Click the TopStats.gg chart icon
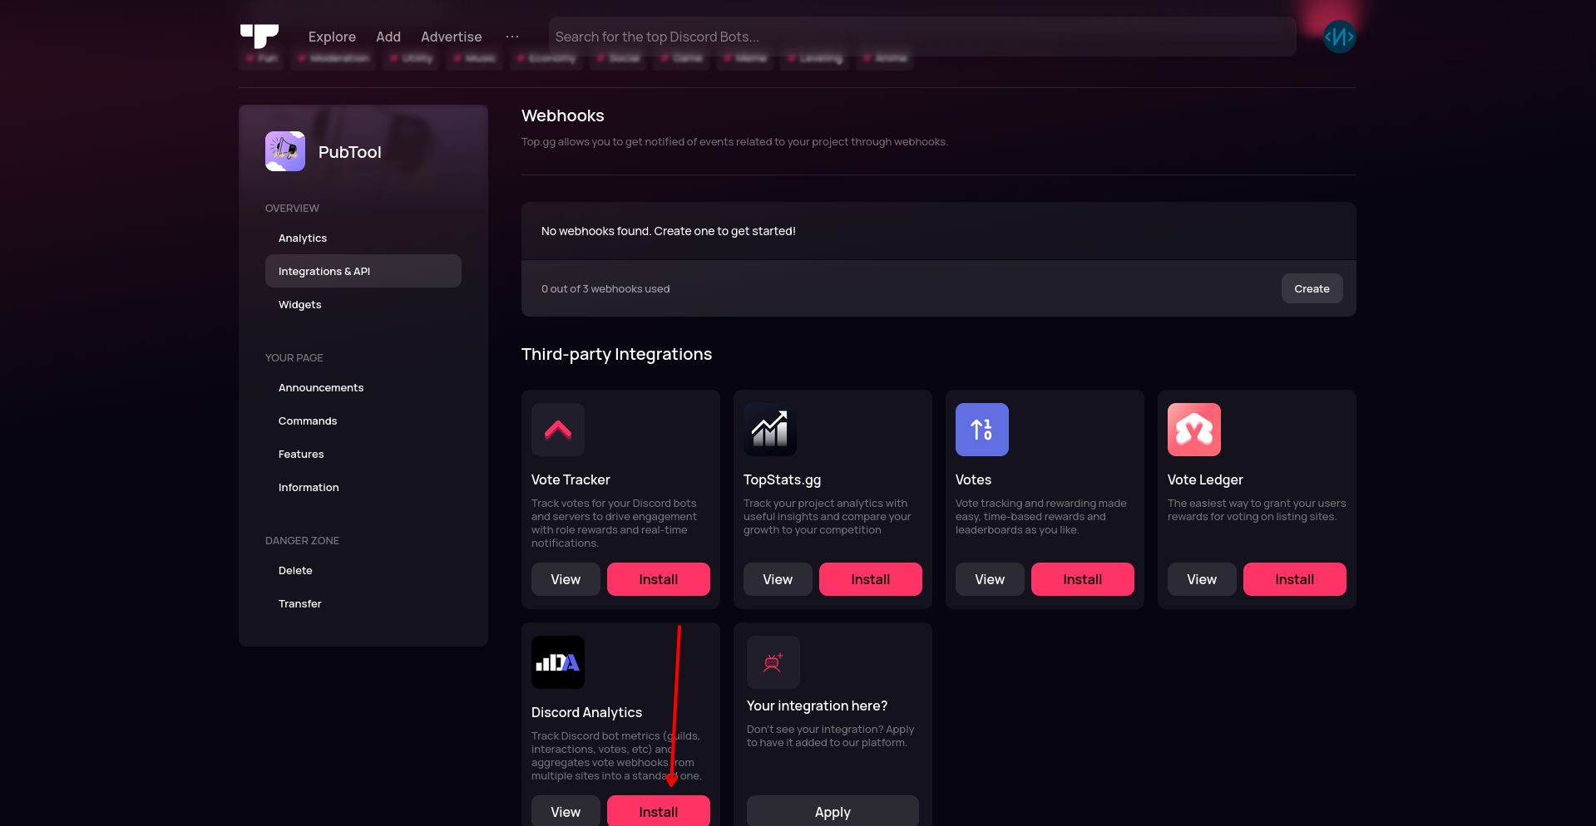This screenshot has width=1596, height=826. pos(770,430)
